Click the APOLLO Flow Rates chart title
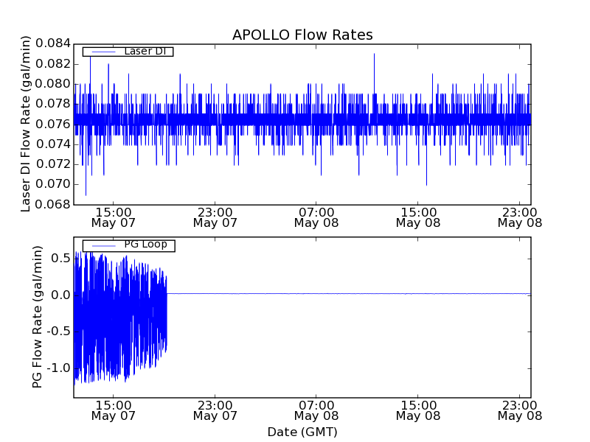Viewport: 590px width, 442px height. (302, 35)
